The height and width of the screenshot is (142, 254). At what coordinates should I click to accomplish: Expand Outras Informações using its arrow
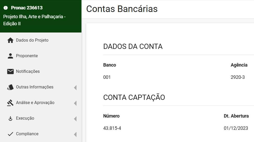(75, 88)
